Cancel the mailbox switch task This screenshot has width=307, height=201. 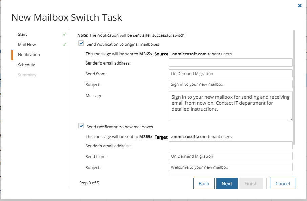pos(283,183)
